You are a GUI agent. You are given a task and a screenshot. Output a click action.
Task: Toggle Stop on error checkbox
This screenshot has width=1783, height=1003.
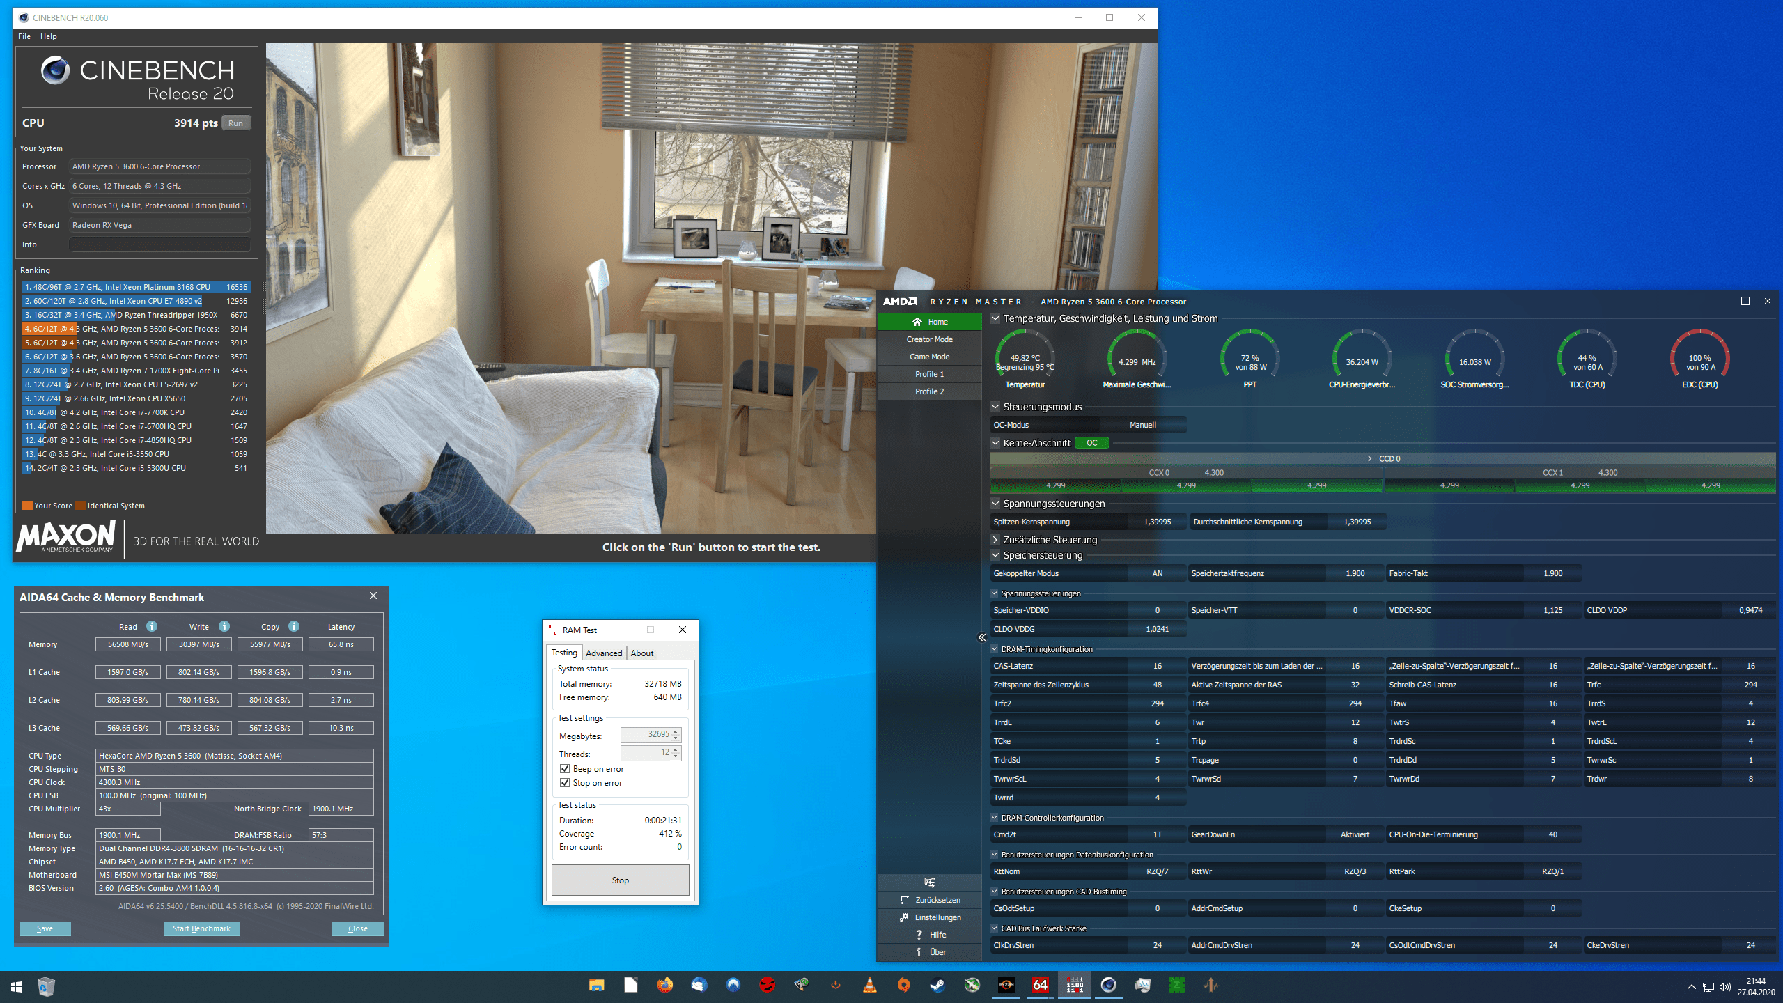pyautogui.click(x=565, y=783)
